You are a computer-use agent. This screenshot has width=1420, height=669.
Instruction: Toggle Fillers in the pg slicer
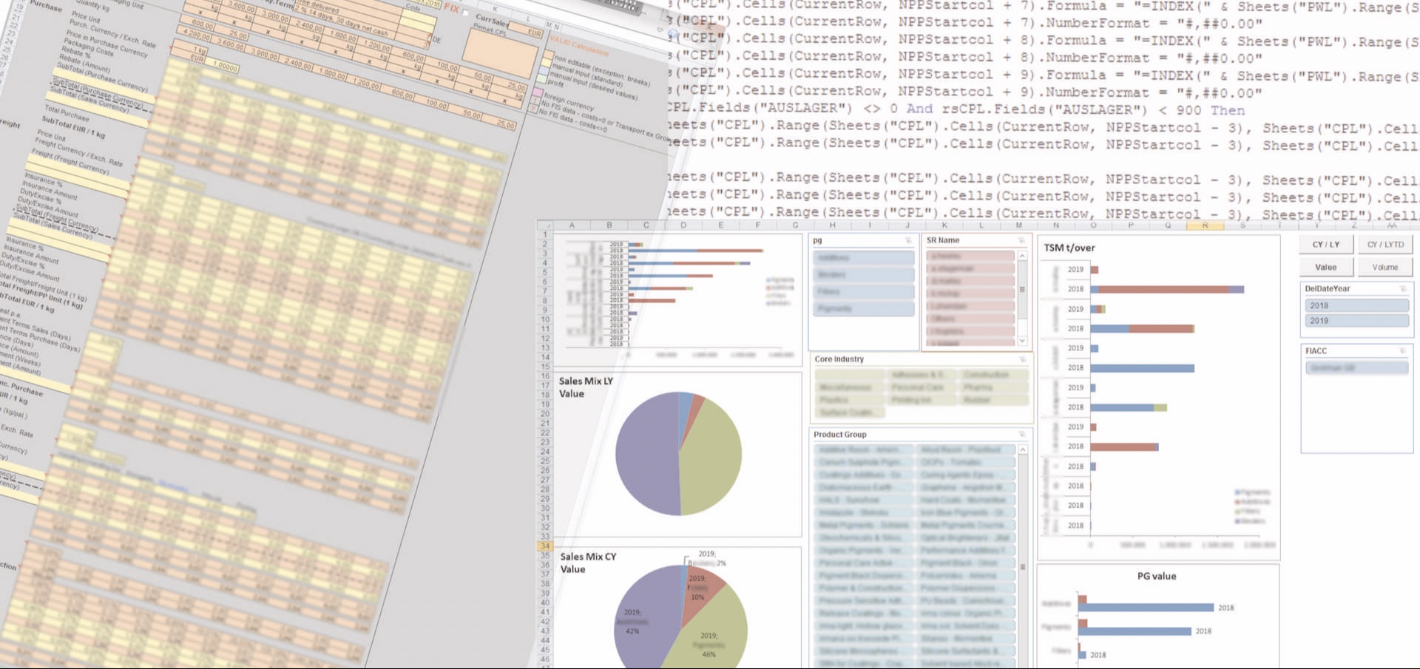pyautogui.click(x=863, y=291)
